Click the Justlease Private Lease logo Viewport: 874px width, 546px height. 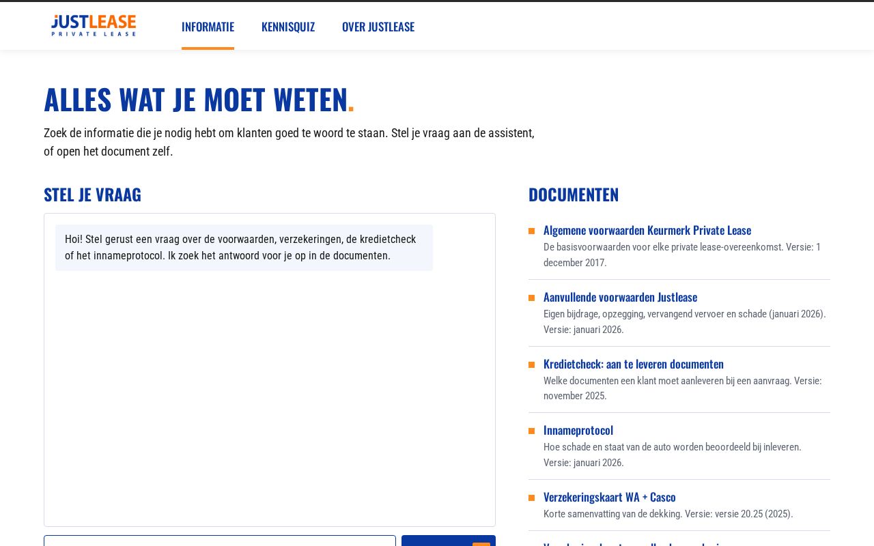(x=94, y=26)
